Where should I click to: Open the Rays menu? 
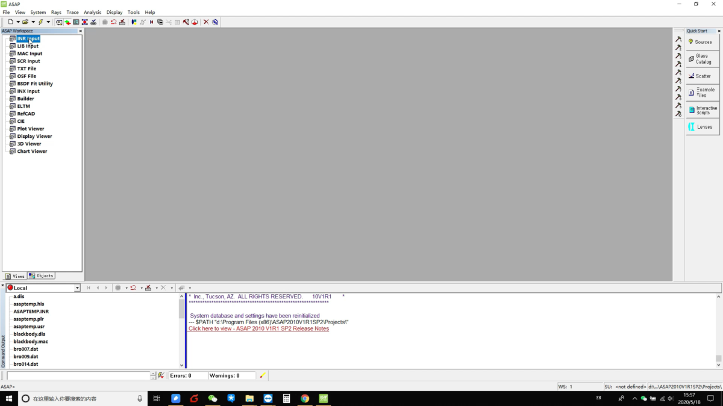(56, 12)
